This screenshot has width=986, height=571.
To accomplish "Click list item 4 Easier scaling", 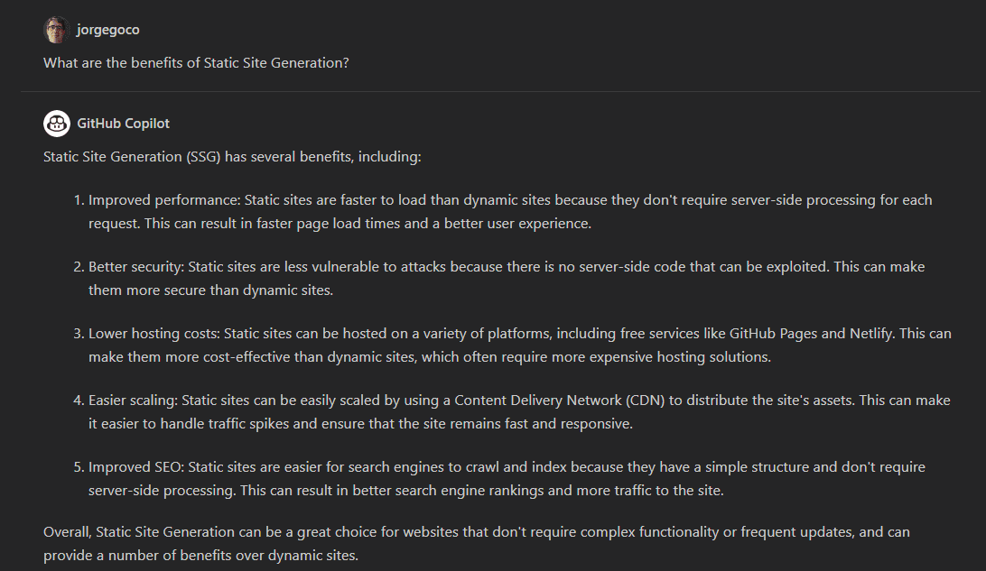I will click(x=511, y=411).
